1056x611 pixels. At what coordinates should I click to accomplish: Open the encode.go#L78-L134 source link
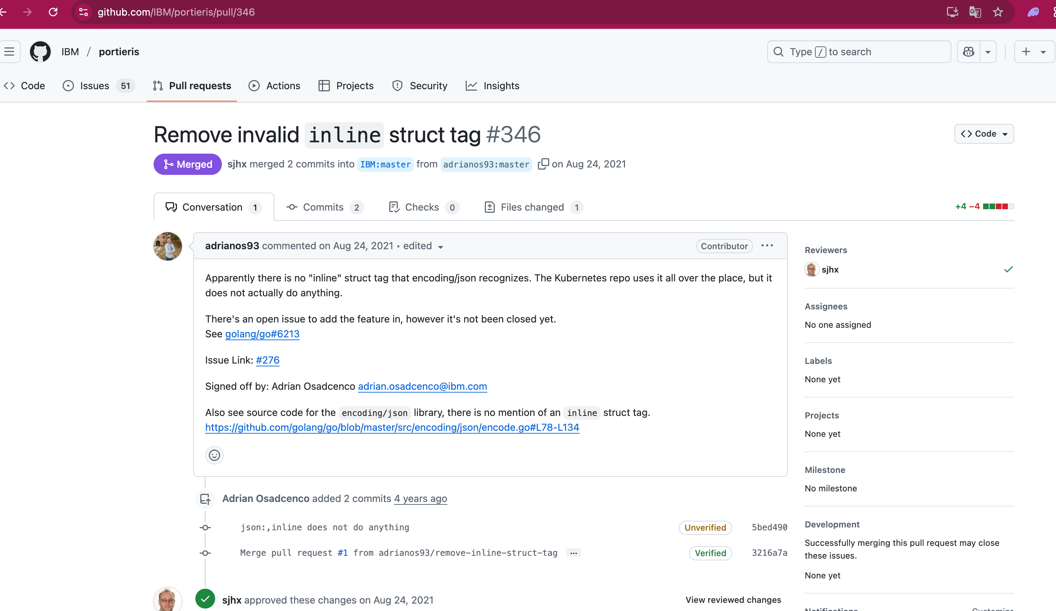[x=392, y=427]
